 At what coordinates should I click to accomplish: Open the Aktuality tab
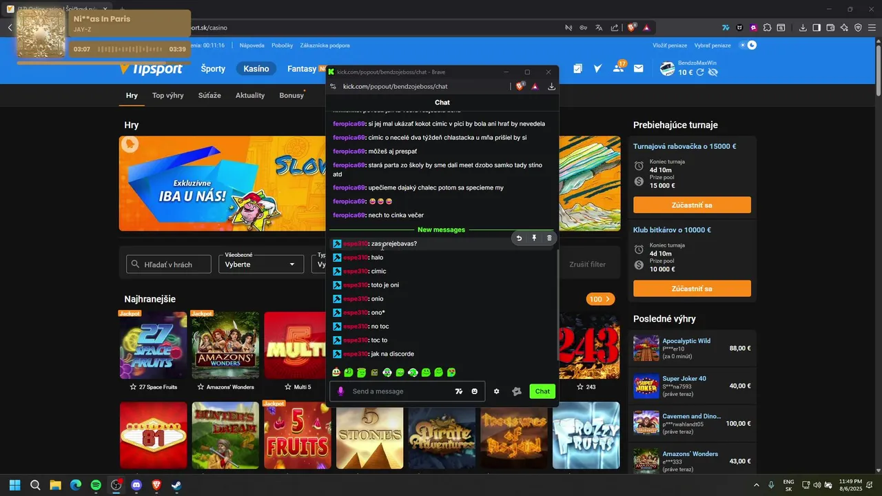coord(250,96)
